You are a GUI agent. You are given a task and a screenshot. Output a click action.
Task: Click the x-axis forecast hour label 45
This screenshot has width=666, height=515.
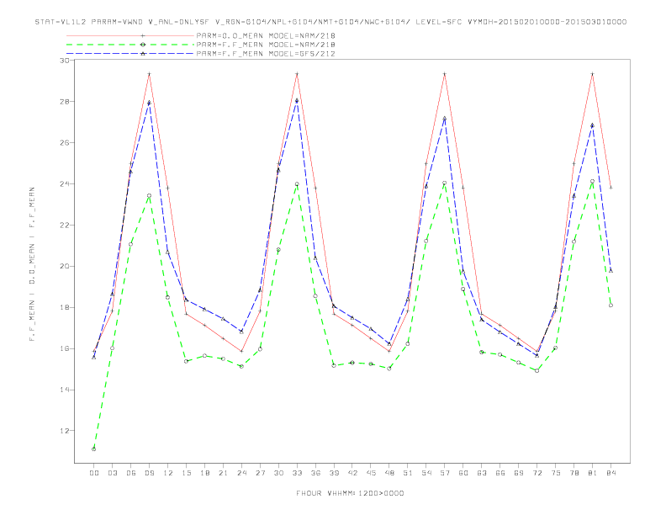tap(371, 473)
